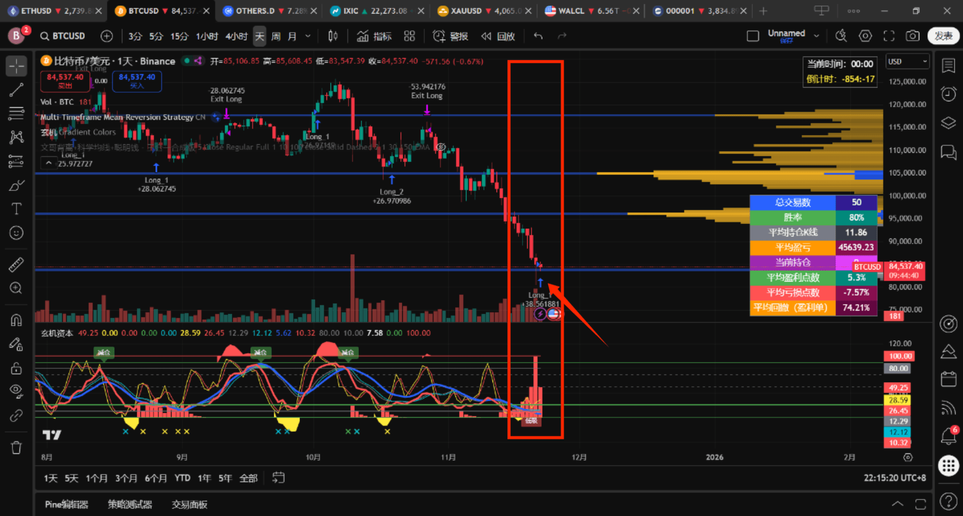Click the blue 84,537.40 buy price box
This screenshot has width=963, height=516.
(x=137, y=81)
